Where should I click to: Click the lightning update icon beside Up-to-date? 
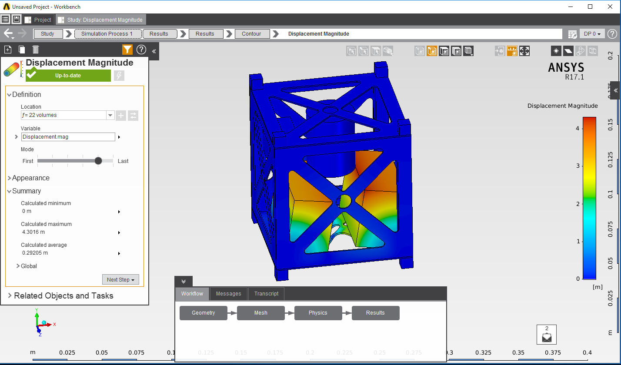[119, 76]
